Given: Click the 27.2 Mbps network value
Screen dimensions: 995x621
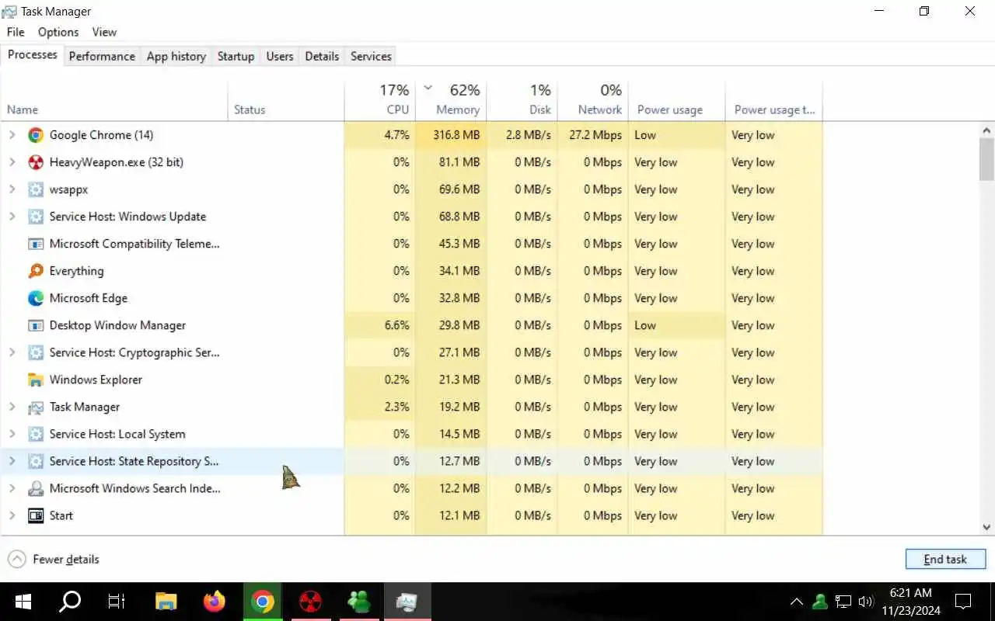Looking at the screenshot, I should [595, 135].
